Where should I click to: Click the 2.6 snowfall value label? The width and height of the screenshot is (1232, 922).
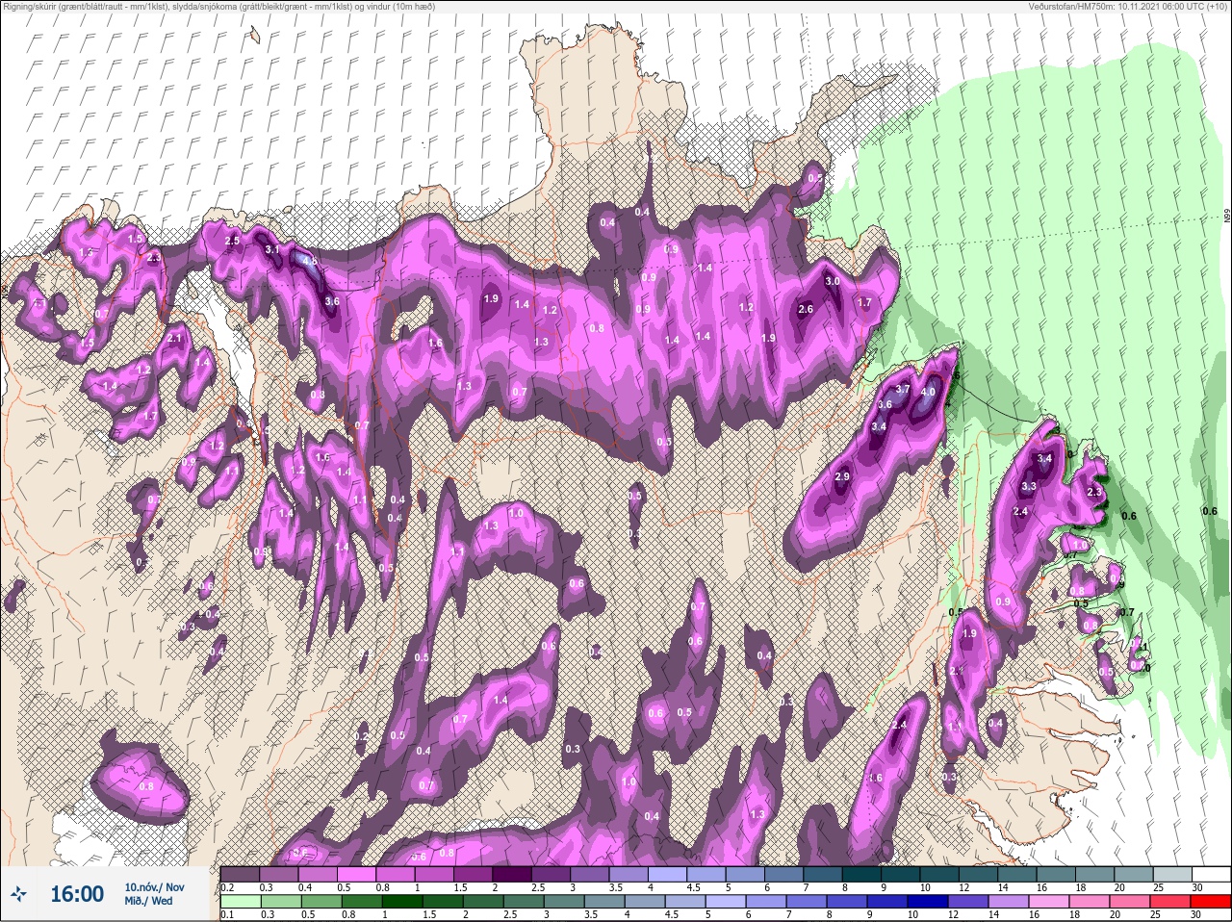(806, 310)
